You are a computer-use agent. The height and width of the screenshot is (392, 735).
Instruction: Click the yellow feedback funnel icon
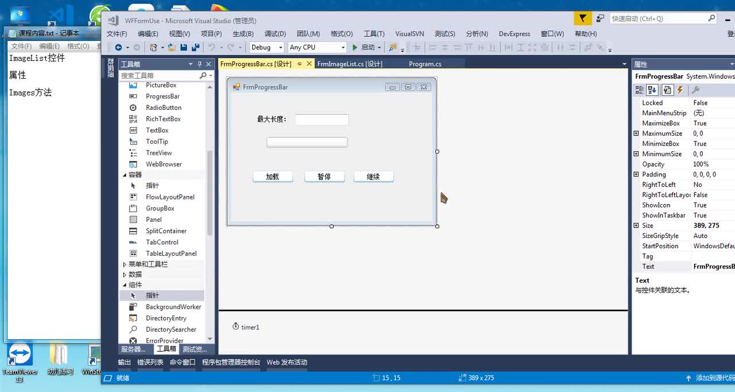tap(582, 18)
